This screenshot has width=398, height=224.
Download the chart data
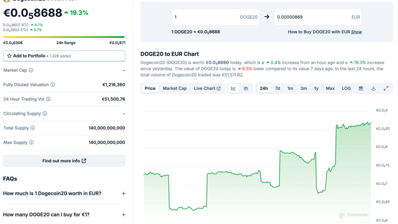click(373, 88)
